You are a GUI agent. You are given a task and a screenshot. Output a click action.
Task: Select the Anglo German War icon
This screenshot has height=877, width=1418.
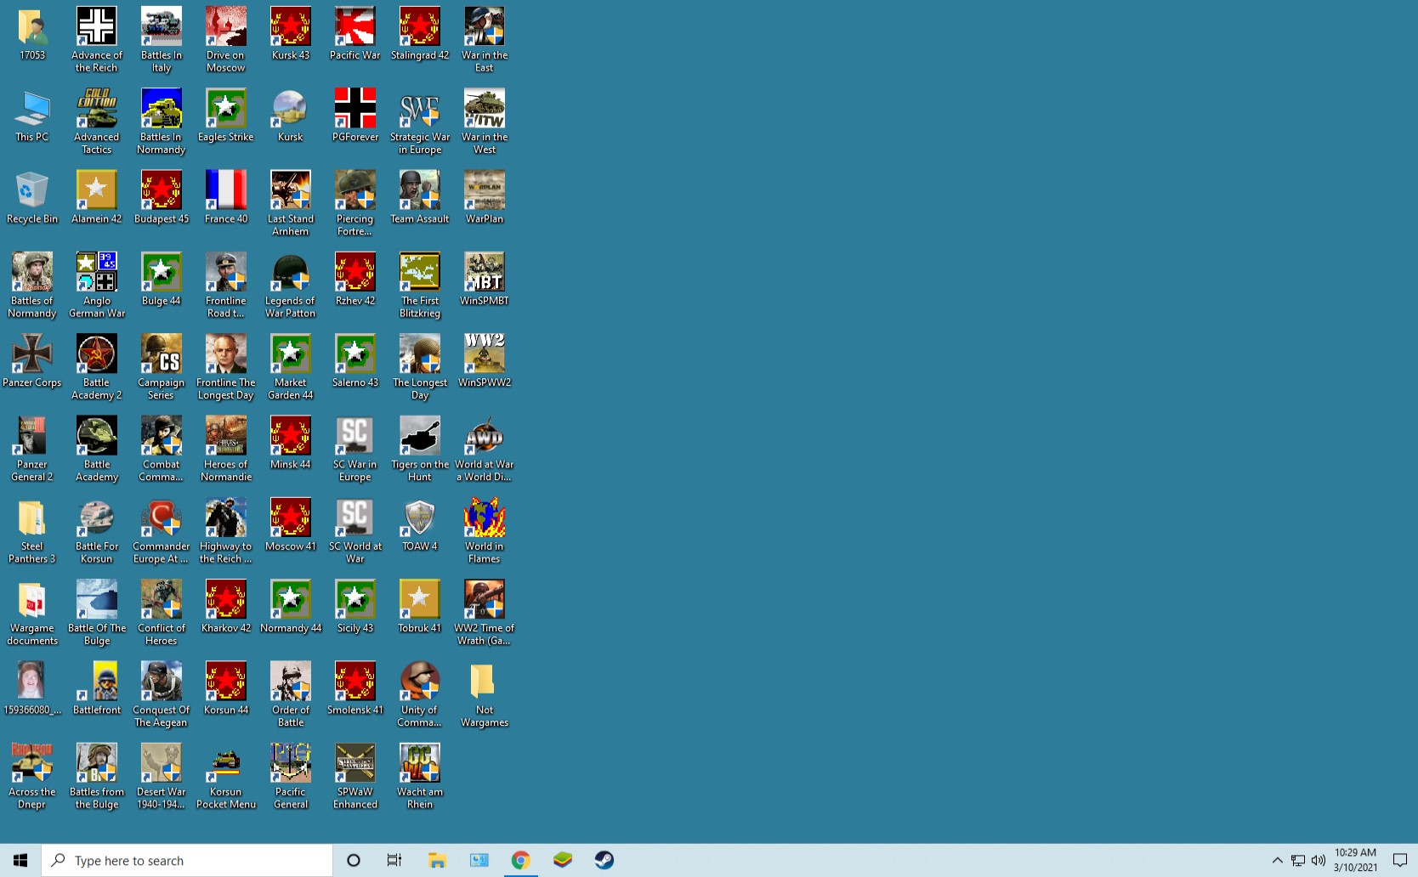click(97, 273)
